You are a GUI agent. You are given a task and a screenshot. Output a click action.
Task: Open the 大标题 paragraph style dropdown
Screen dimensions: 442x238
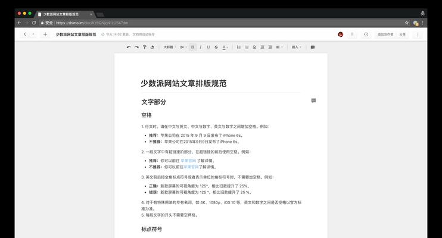170,48
